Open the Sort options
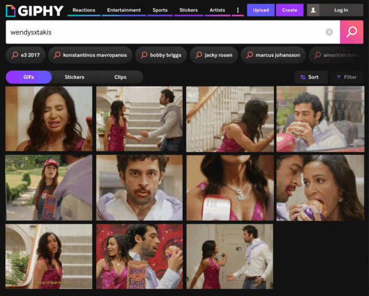Screen dimensions: 369x296 point(311,77)
